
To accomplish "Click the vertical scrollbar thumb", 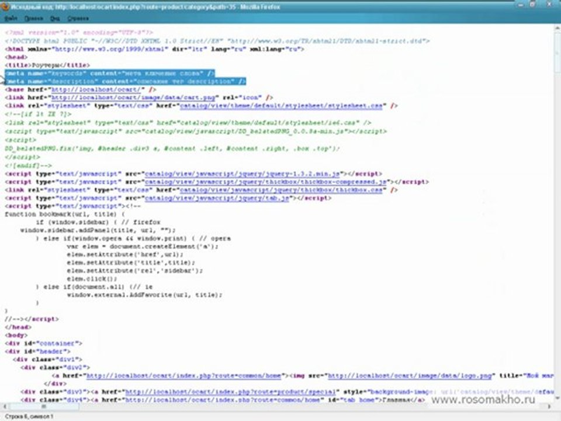I will point(557,53).
